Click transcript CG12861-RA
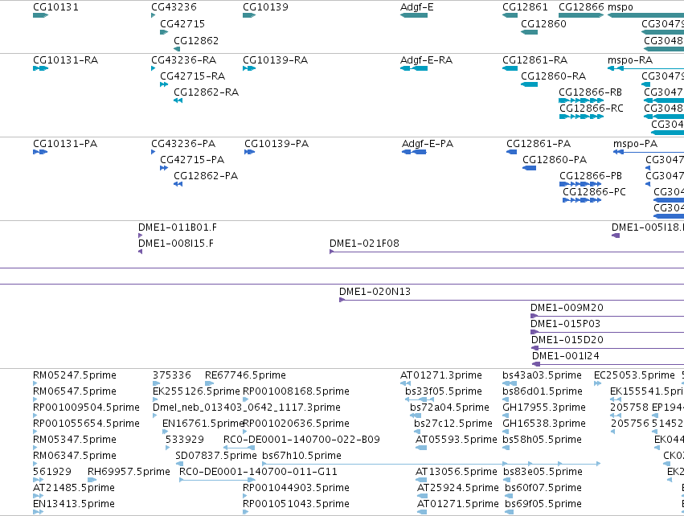 tap(535, 59)
